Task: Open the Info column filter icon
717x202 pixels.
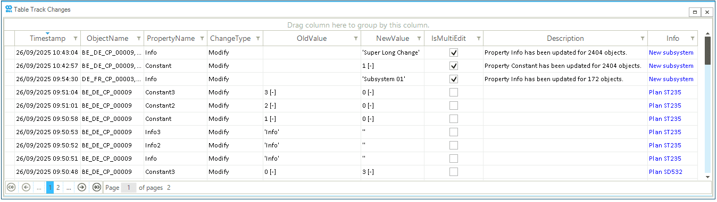Action: pos(693,39)
